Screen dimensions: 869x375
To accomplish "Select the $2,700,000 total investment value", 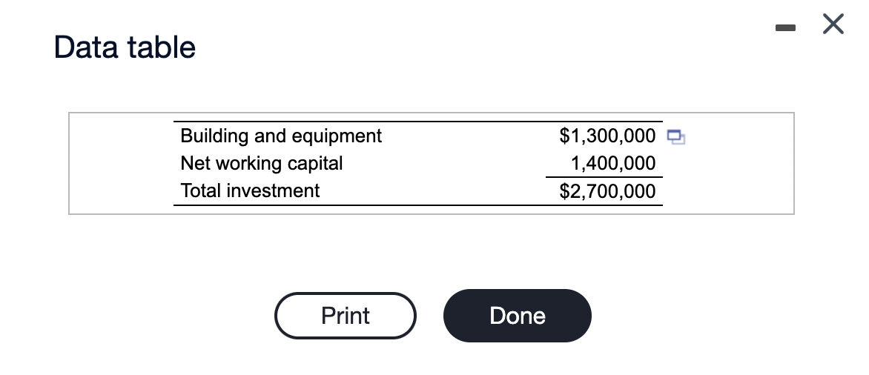I will click(607, 191).
